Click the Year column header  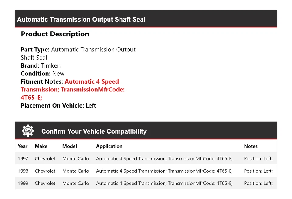[23, 146]
